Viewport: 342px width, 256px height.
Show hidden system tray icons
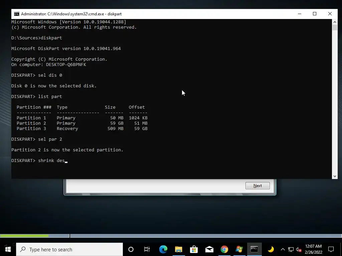283,249
